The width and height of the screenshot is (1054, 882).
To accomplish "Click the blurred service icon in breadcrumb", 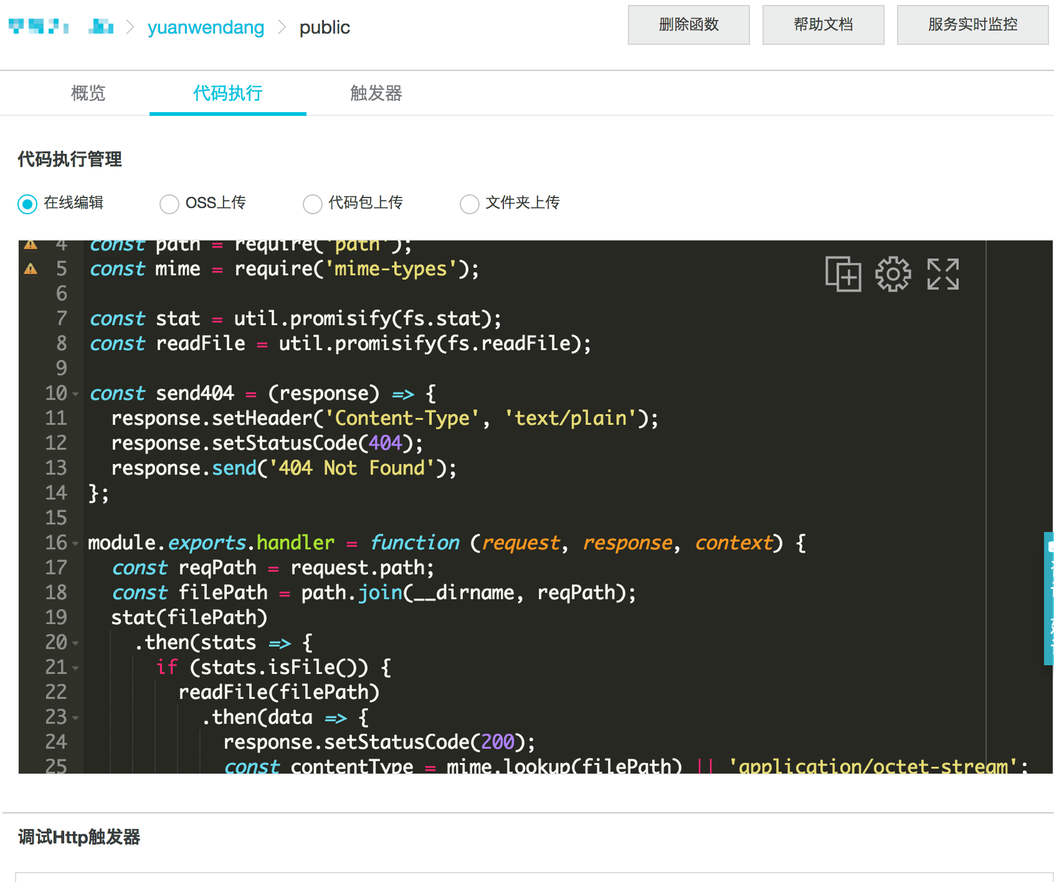I will tap(101, 27).
